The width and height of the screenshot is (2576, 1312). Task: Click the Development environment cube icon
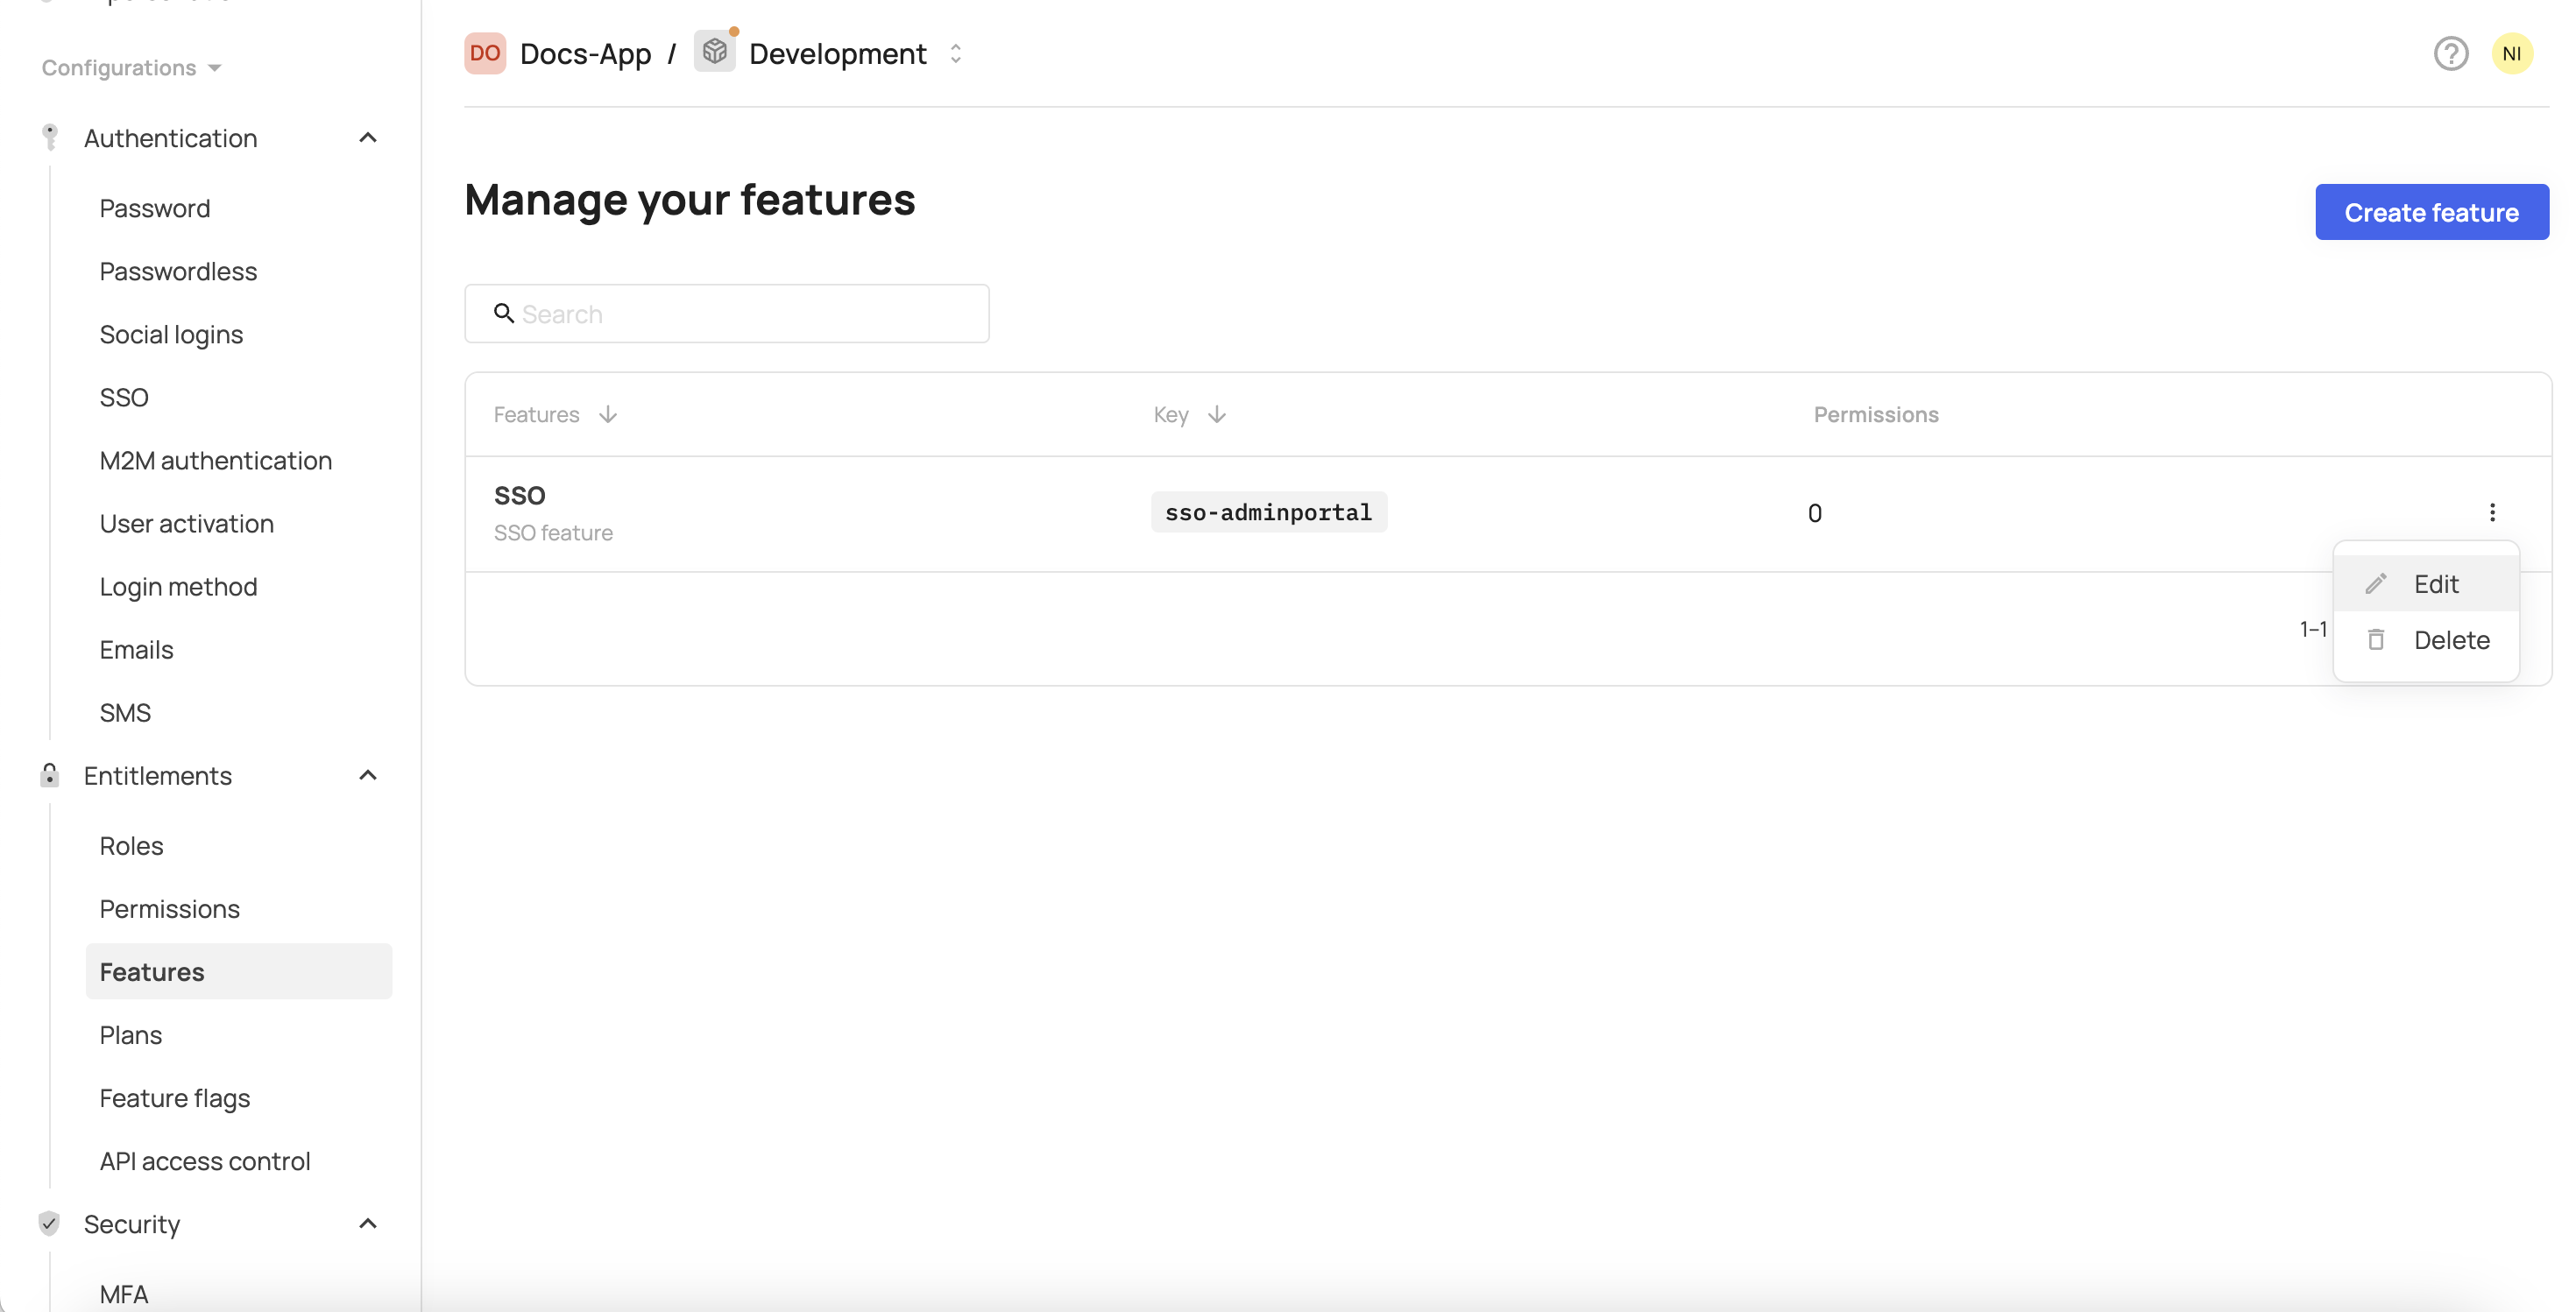point(715,53)
